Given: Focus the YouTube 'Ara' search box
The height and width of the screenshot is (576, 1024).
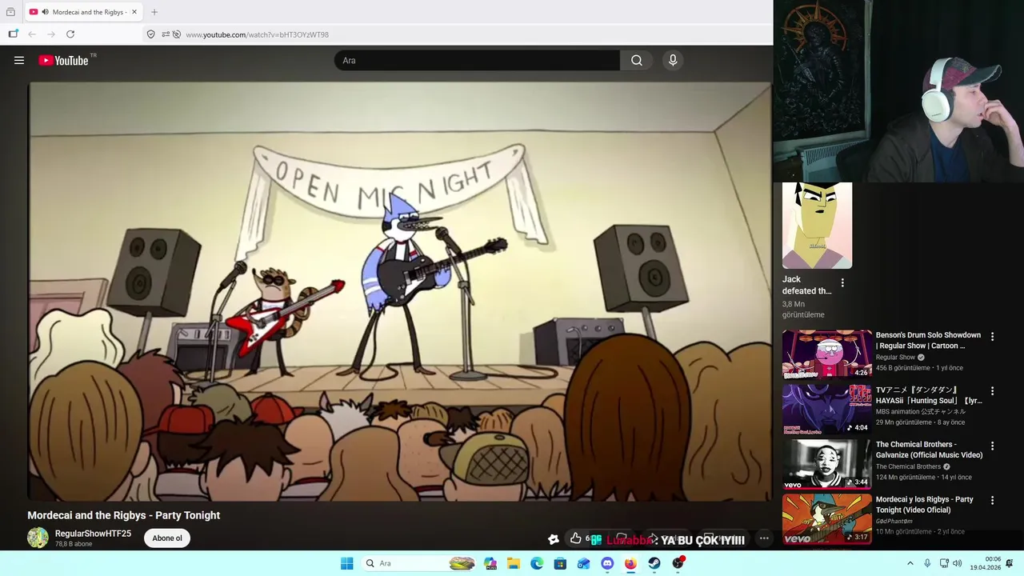Looking at the screenshot, I should [477, 60].
